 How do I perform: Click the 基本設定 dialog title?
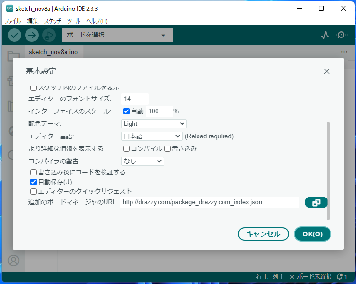pos(41,71)
